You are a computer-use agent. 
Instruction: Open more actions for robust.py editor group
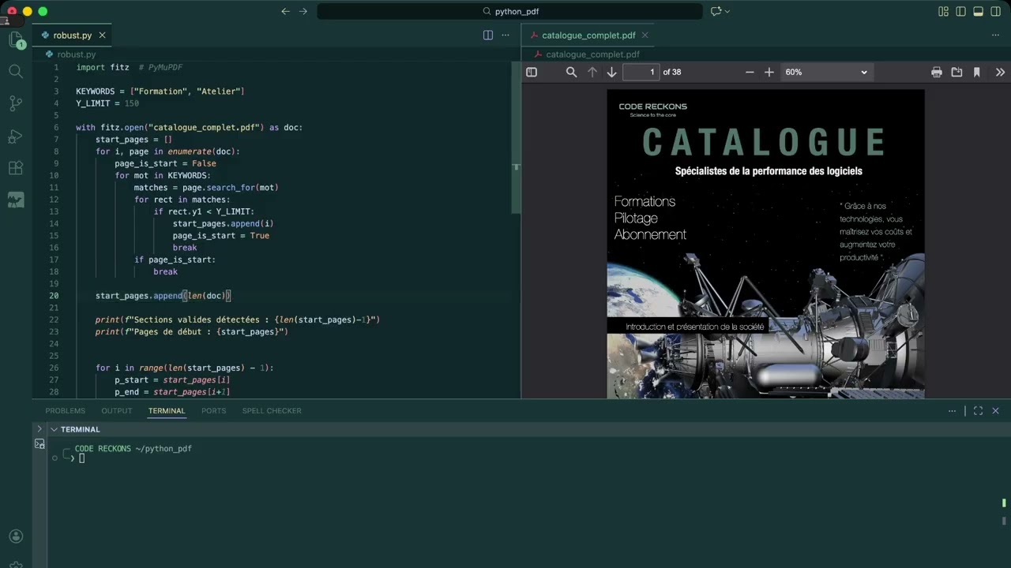point(505,35)
